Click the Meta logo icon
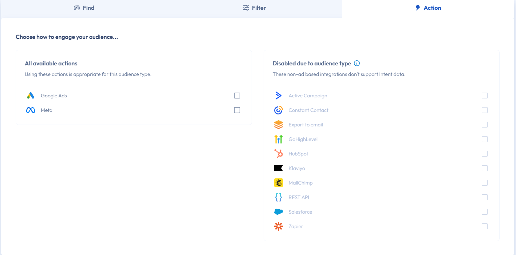This screenshot has width=516, height=255. 31,110
